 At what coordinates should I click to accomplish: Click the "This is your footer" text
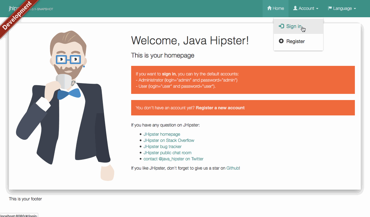click(26, 199)
